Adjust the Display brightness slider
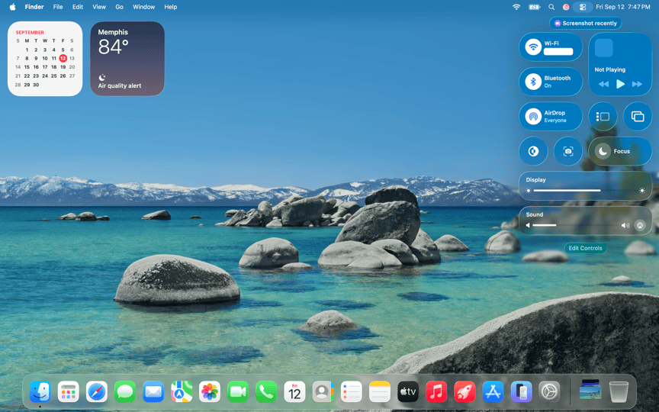This screenshot has height=412, width=659. [x=585, y=191]
